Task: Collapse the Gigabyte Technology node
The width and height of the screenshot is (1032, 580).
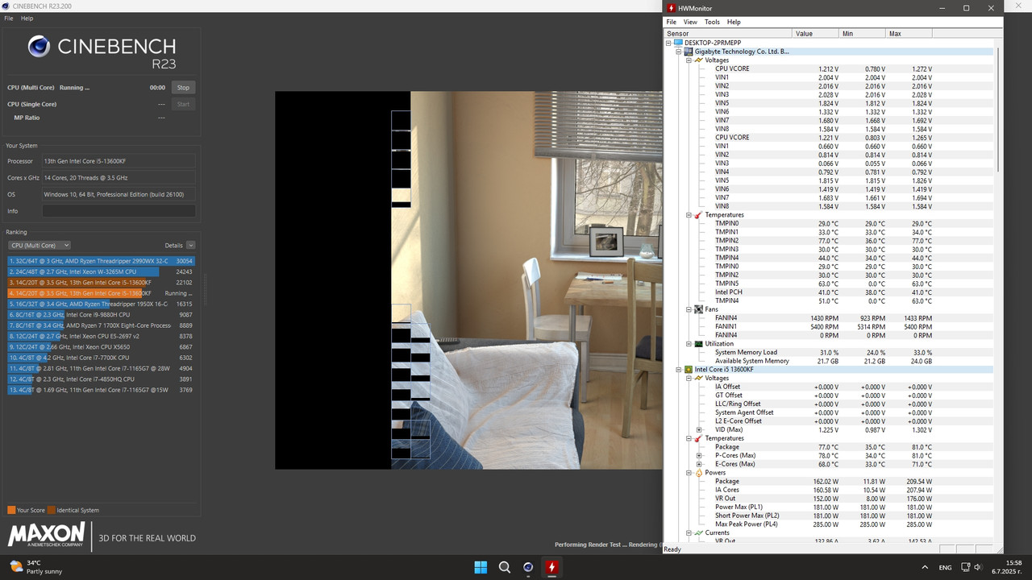Action: pyautogui.click(x=679, y=52)
